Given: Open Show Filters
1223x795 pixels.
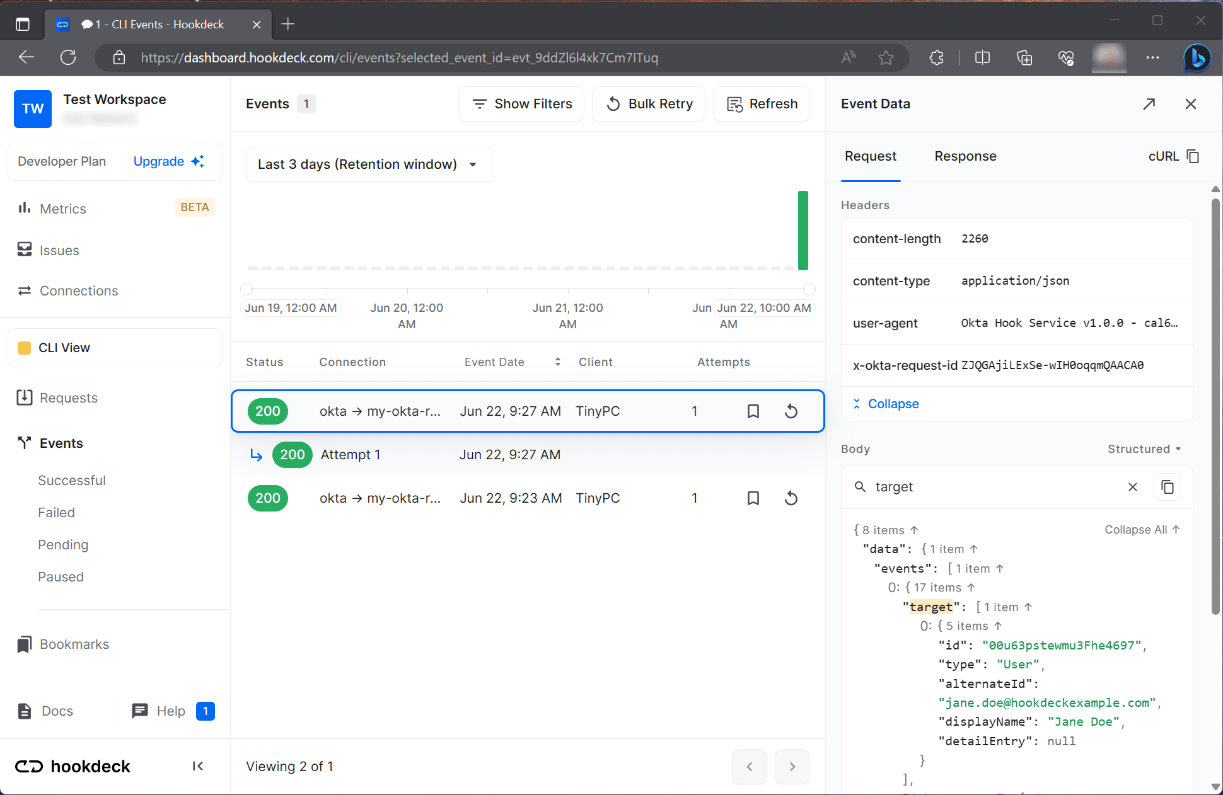Looking at the screenshot, I should point(521,104).
